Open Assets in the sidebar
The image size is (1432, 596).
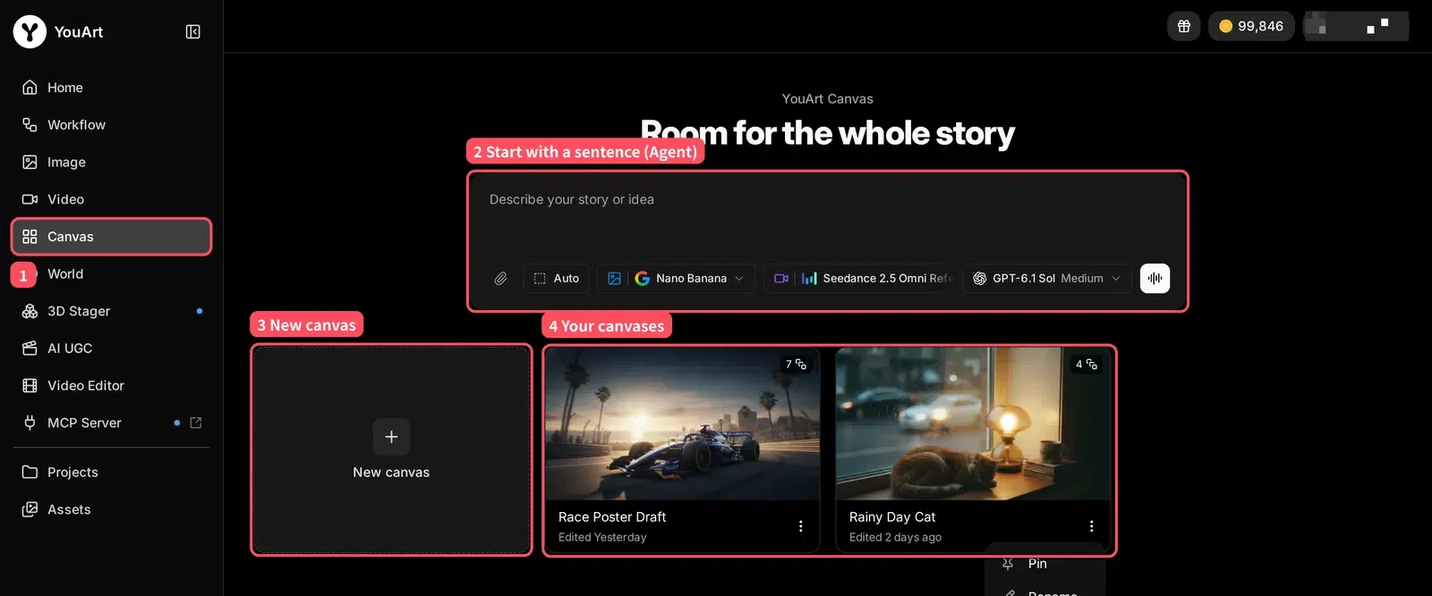point(111,509)
